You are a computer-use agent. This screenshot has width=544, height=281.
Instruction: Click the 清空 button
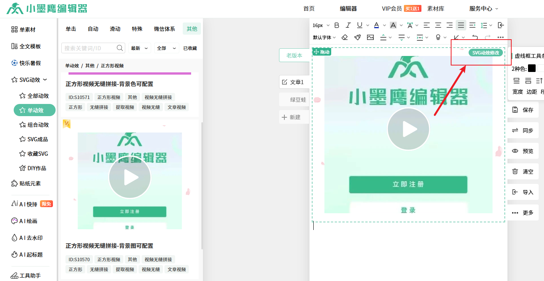(523, 171)
